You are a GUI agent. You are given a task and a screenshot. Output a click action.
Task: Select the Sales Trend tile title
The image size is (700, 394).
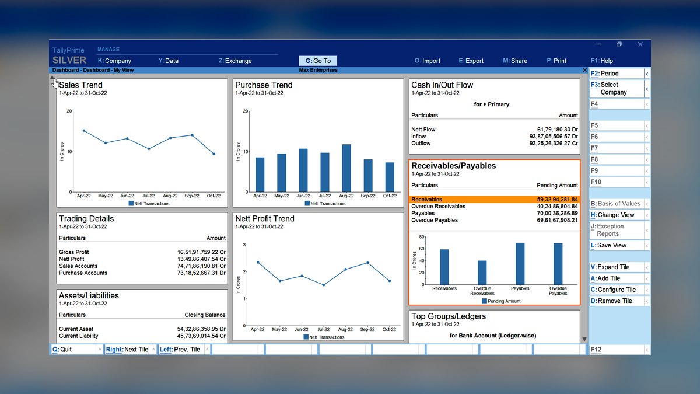click(x=80, y=85)
